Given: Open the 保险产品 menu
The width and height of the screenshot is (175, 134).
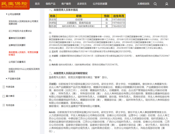Looking at the screenshot, I should pos(51,4).
